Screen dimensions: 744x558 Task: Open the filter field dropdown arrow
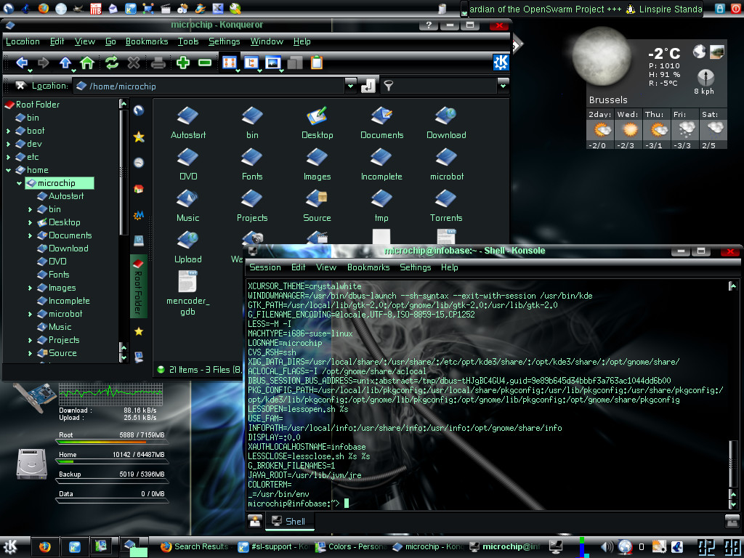(503, 86)
